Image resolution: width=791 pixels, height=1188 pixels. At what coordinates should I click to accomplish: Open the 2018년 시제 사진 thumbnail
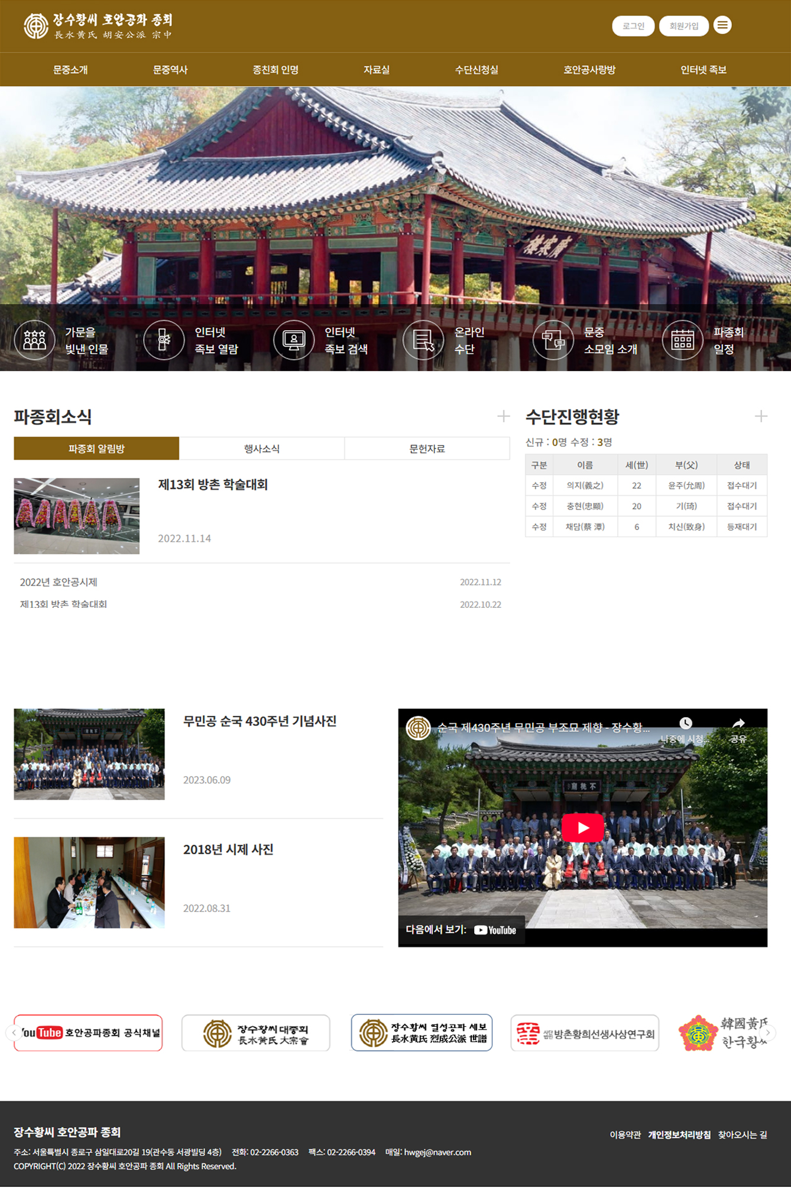(89, 882)
